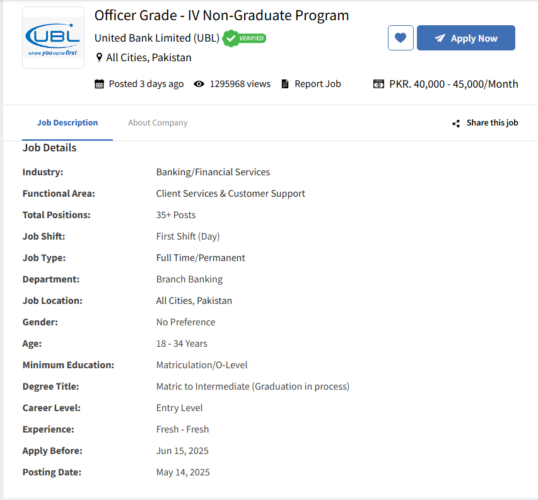Click salary 'PKR. 40,000 - 45,000/Month'
This screenshot has height=500, width=538.
(x=453, y=84)
